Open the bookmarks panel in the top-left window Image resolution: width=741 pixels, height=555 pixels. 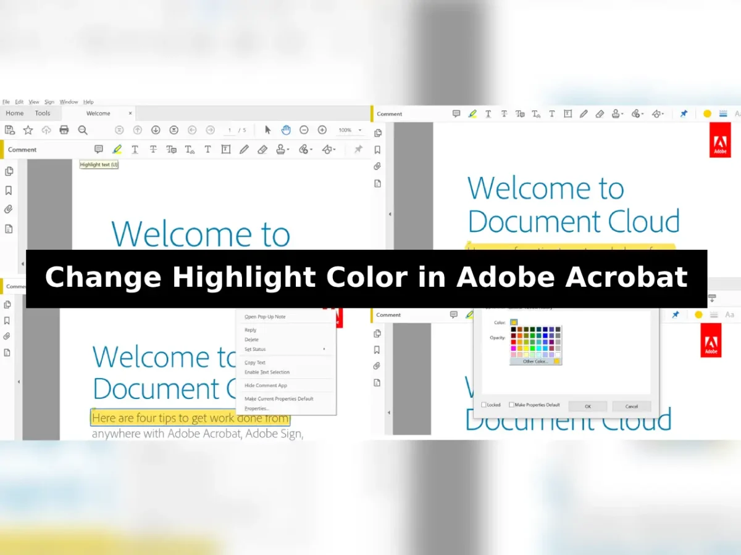click(9, 191)
